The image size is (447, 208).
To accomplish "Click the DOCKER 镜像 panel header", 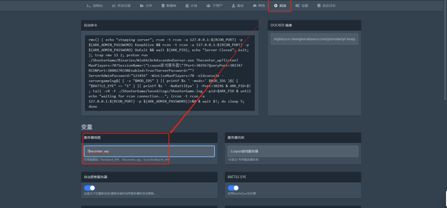I will coord(314,25).
